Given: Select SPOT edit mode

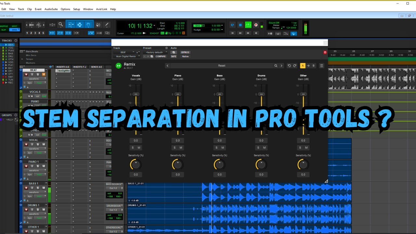Looking at the screenshot, I should [x=15, y=26].
